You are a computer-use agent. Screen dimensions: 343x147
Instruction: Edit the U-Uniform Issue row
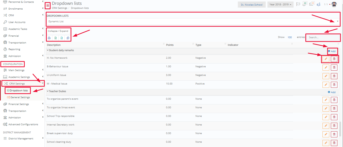tap(326, 76)
